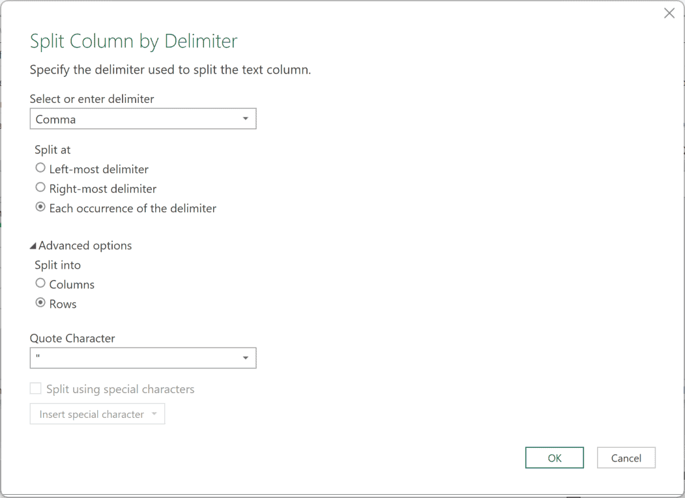Click the Split Column by Delimiter title
Viewport: 685px width, 498px height.
[x=134, y=42]
